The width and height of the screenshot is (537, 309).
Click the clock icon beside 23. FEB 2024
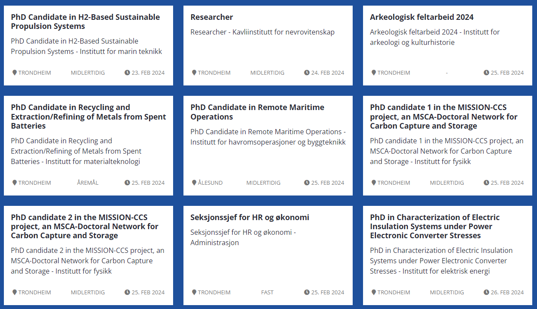(127, 73)
